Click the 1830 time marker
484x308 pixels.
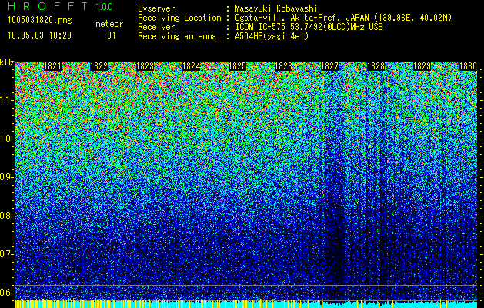click(x=469, y=66)
